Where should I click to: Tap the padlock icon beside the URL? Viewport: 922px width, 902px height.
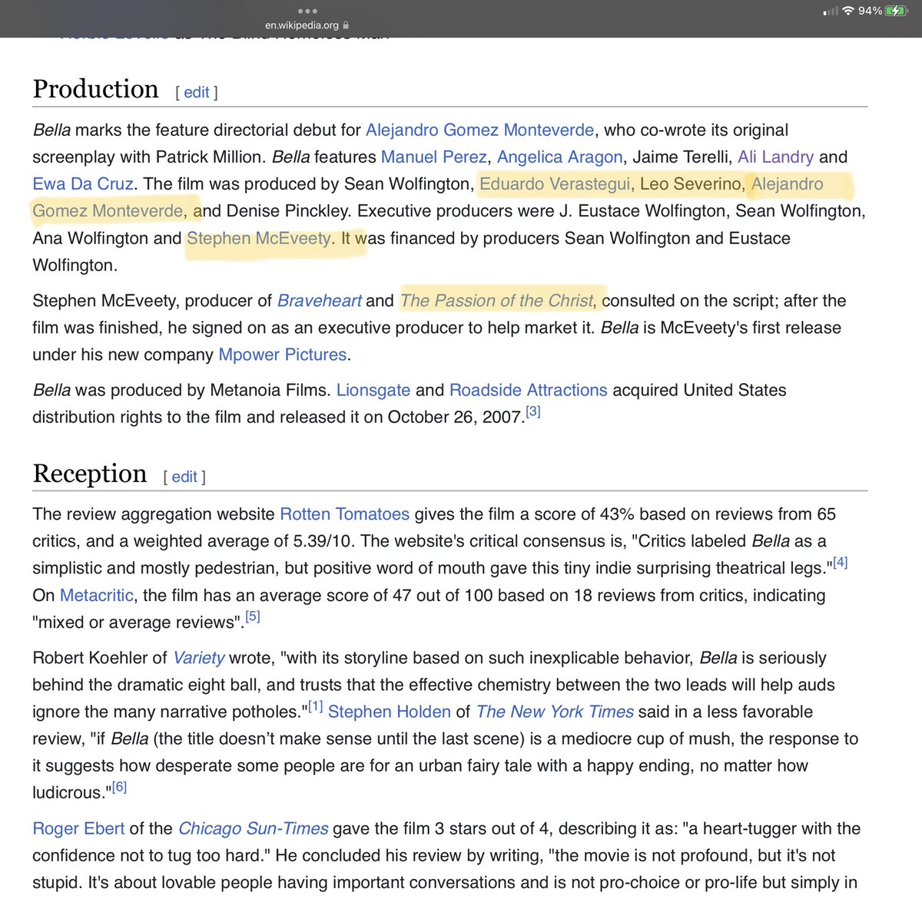[x=346, y=25]
